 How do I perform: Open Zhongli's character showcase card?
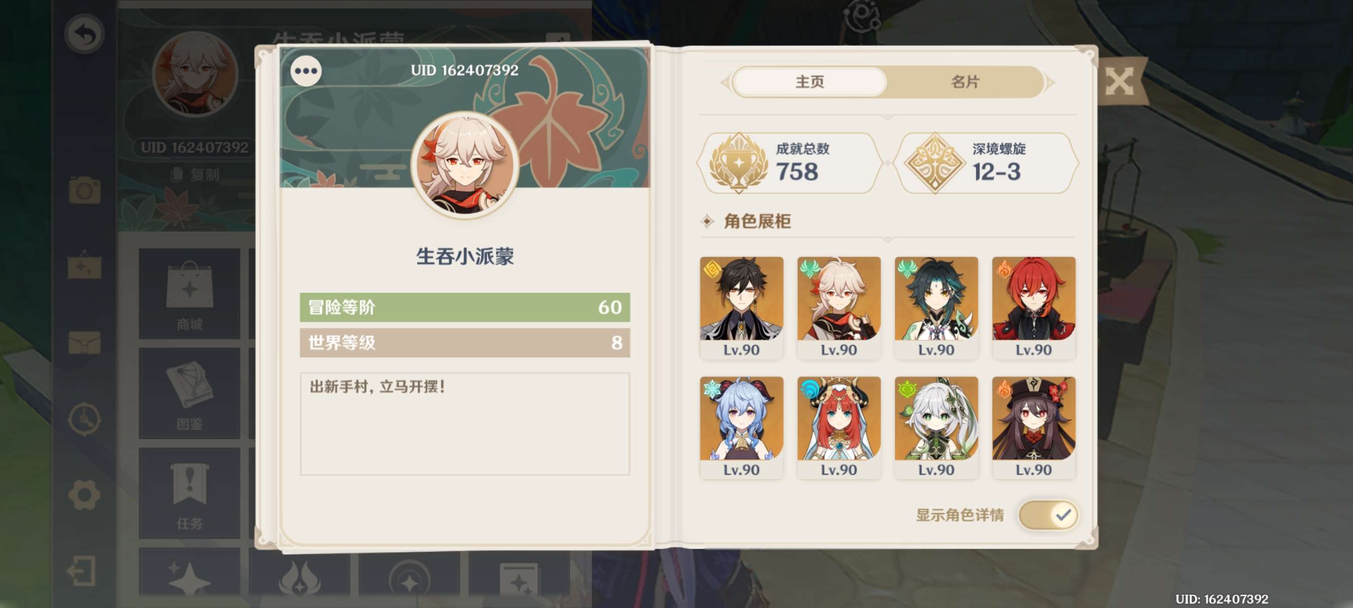pyautogui.click(x=741, y=307)
